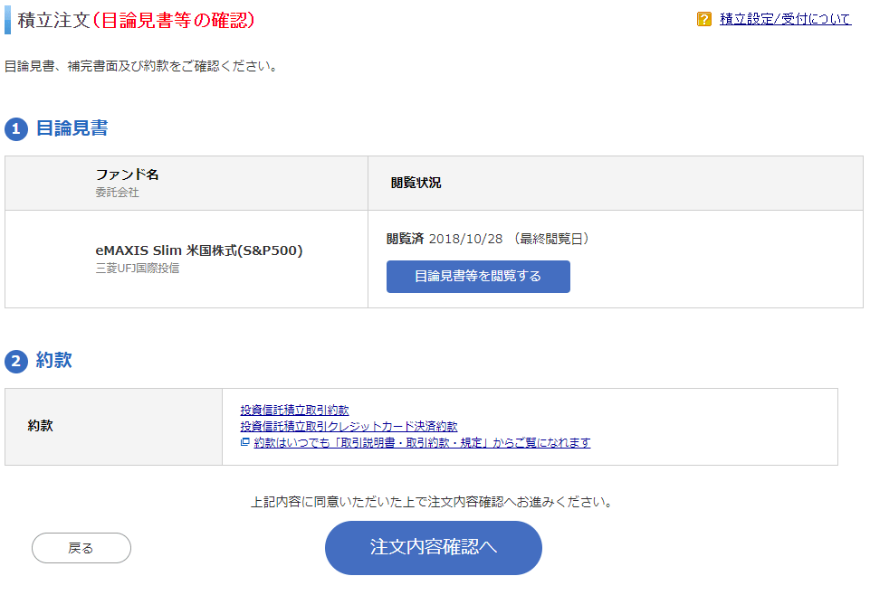Click the 積立注文 page title
The image size is (870, 595).
click(x=53, y=21)
